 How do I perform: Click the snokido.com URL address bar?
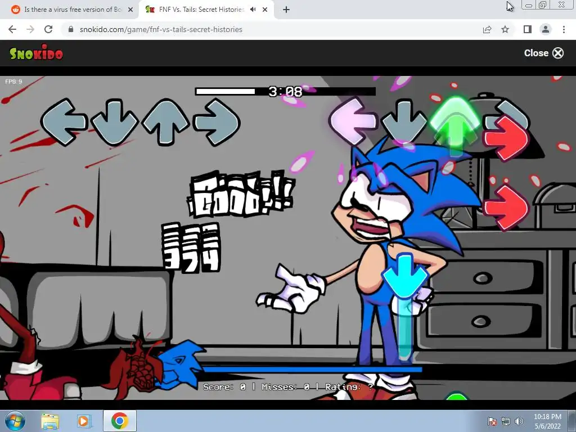(x=161, y=29)
